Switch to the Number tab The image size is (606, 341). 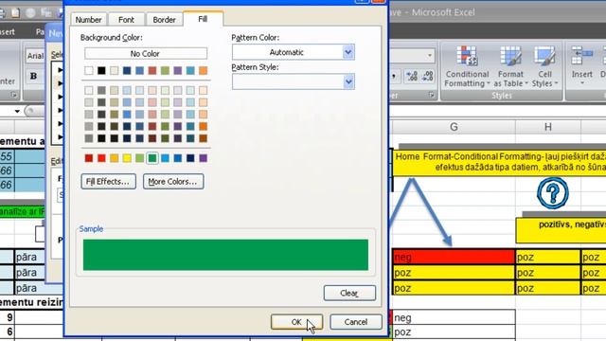tap(88, 20)
